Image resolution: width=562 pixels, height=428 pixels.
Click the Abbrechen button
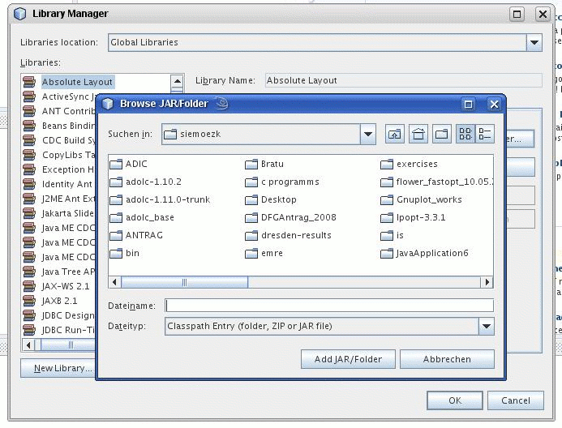point(447,359)
